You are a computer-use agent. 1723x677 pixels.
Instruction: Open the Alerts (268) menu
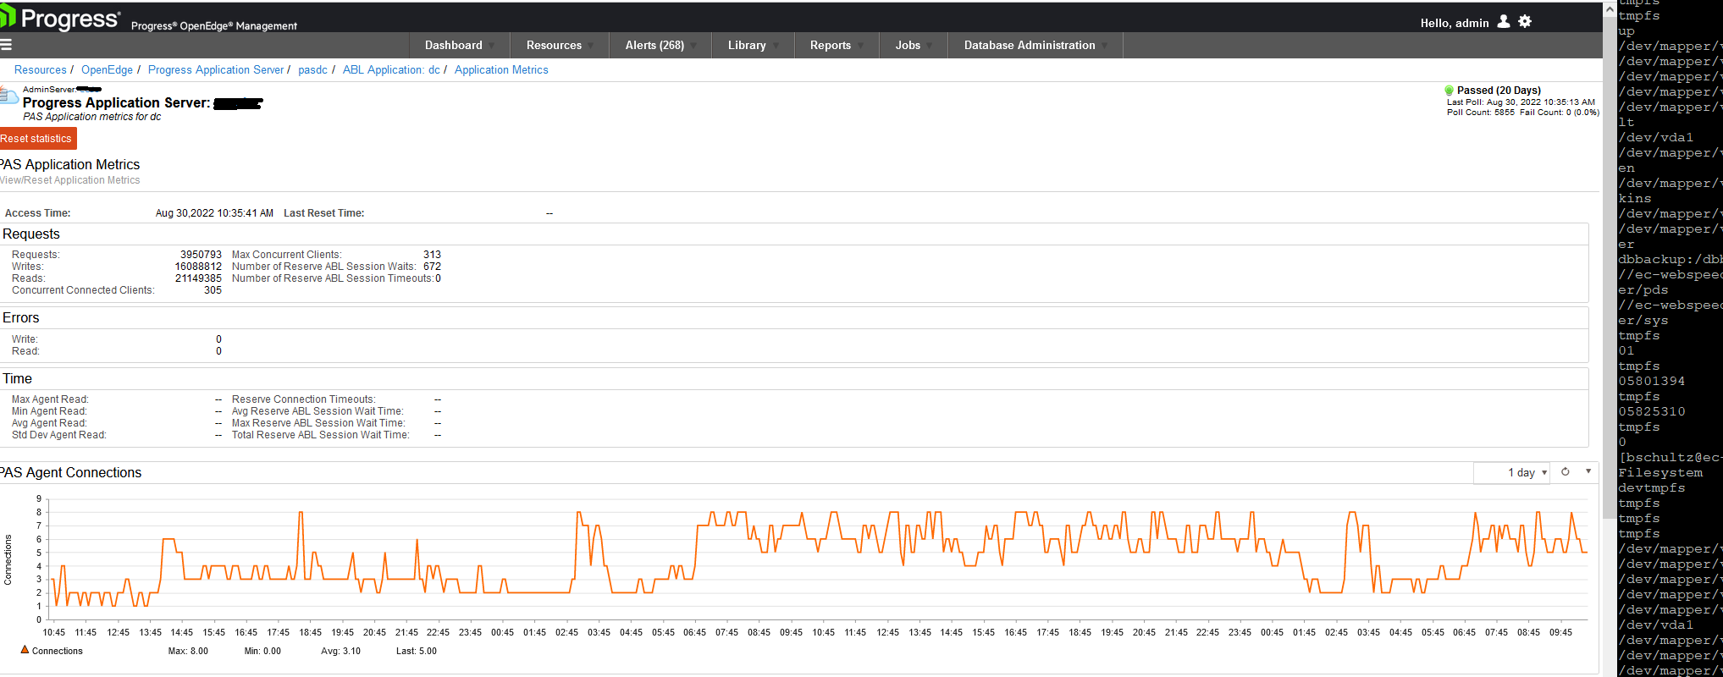(660, 46)
